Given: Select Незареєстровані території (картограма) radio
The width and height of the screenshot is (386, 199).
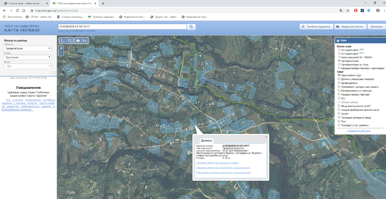Looking at the screenshot, I should pyautogui.click(x=339, y=68).
